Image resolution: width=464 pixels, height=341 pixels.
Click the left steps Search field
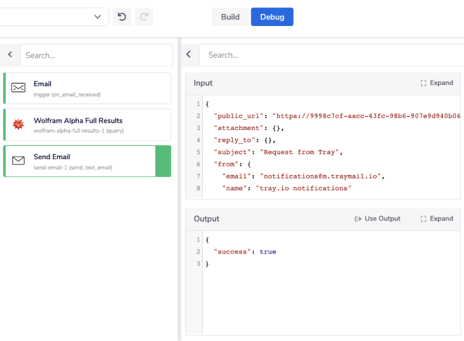pyautogui.click(x=96, y=56)
